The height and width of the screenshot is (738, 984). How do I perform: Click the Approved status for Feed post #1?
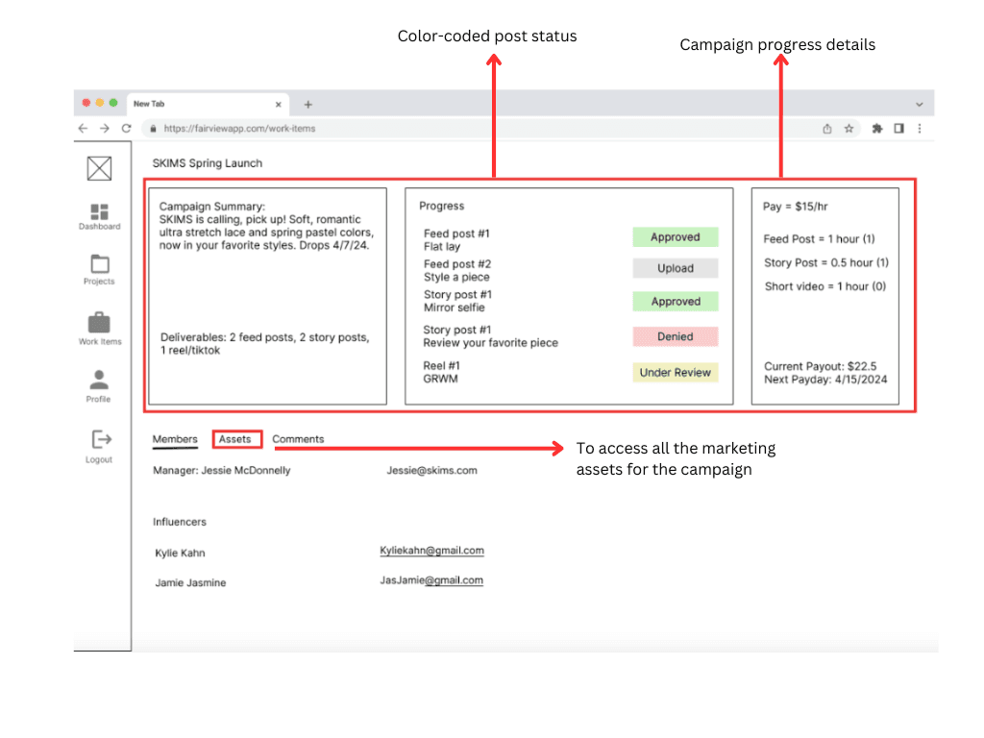676,237
